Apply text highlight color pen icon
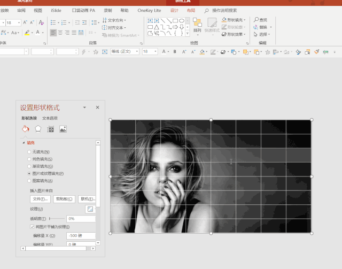Image resolution: width=342 pixels, height=269 pixels. pyautogui.click(x=27, y=33)
